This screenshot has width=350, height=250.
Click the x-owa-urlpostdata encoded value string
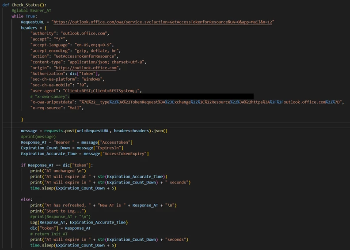coord(211,102)
